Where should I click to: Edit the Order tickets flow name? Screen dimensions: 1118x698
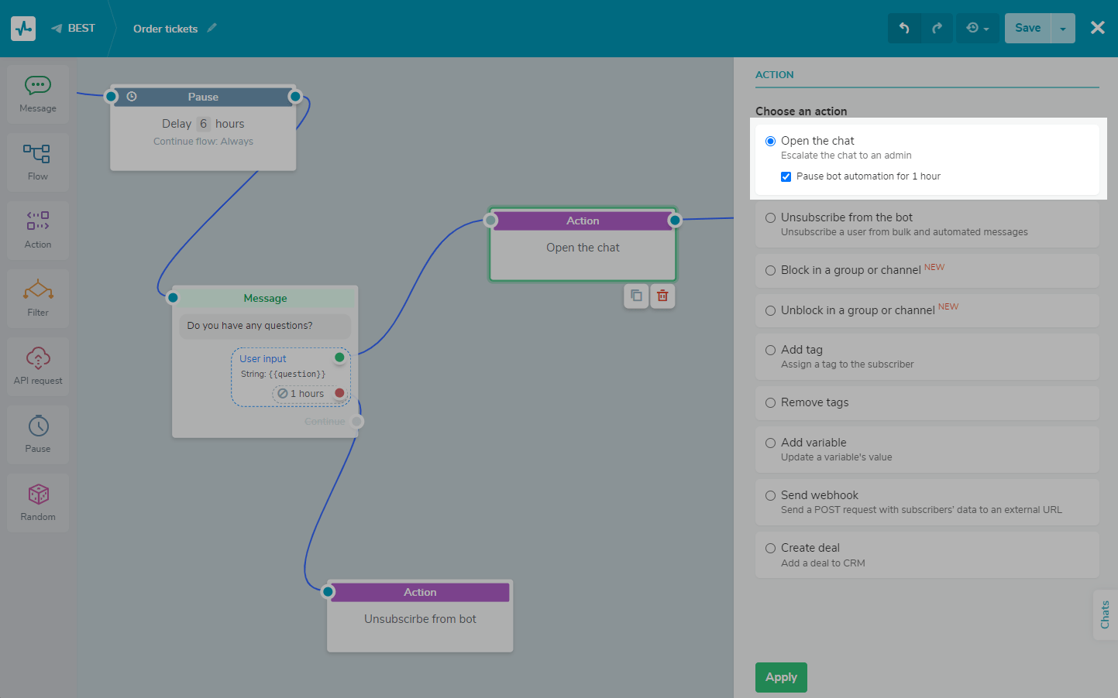point(212,29)
